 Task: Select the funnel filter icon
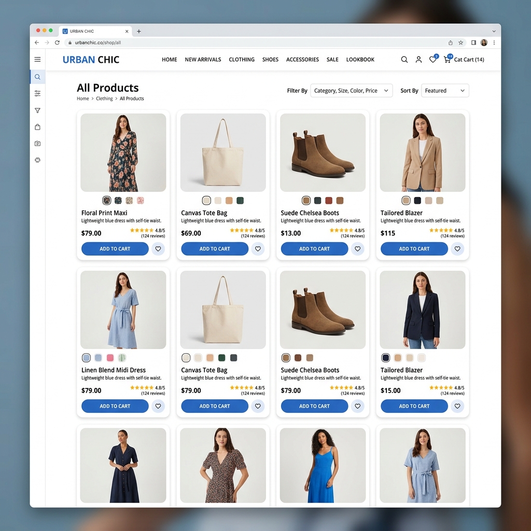tap(37, 110)
